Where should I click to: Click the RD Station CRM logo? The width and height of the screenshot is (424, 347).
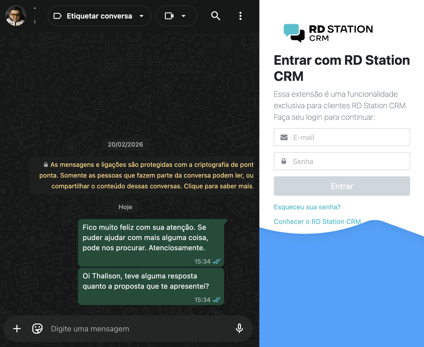(x=328, y=33)
